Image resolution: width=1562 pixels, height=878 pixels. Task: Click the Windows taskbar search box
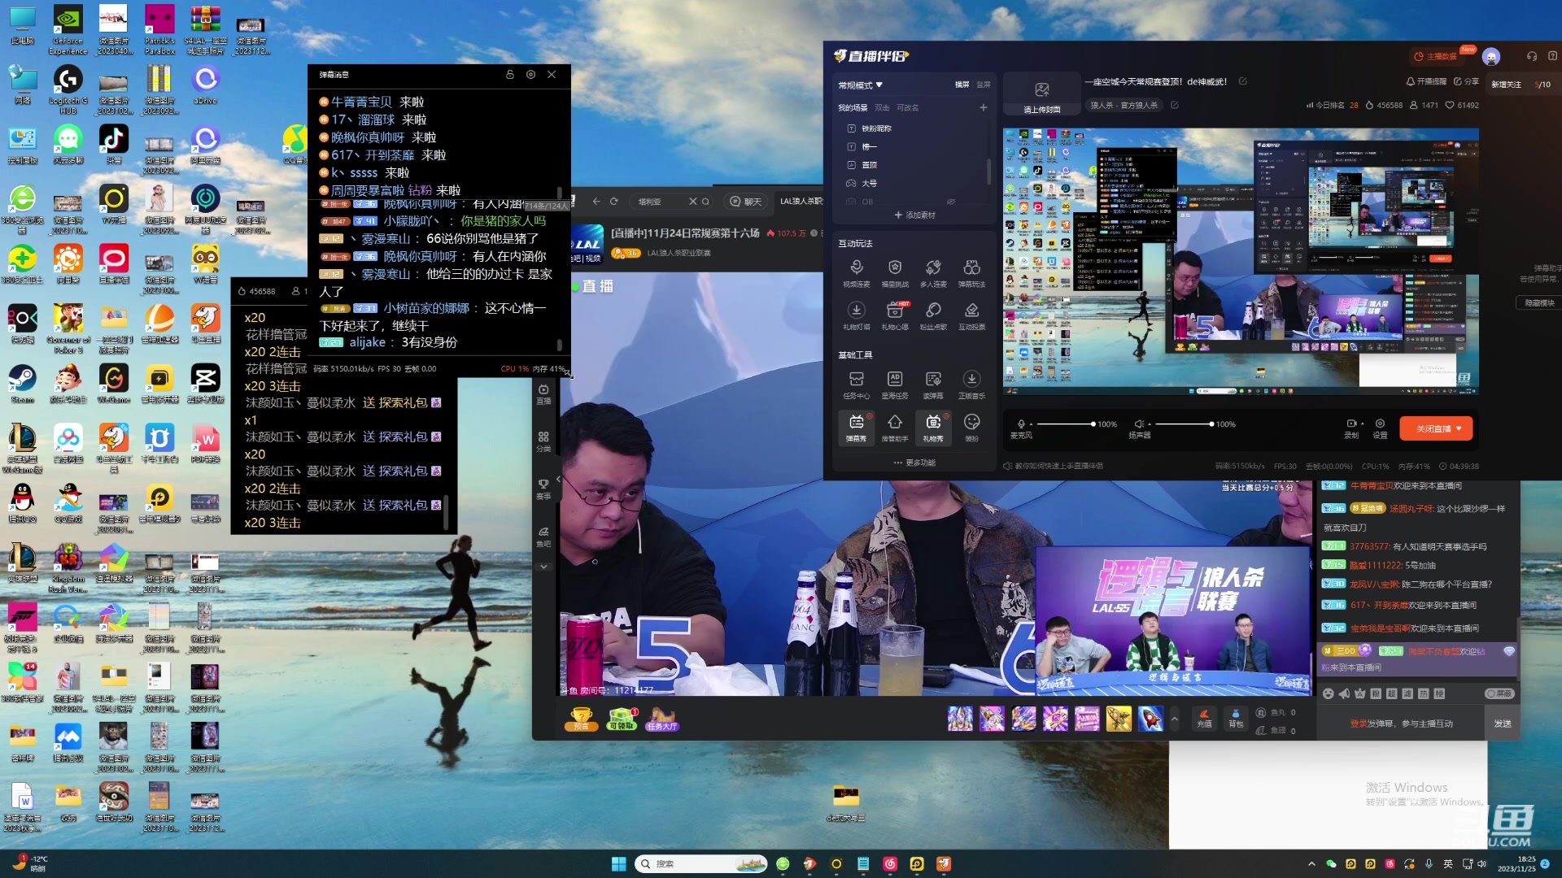tap(701, 863)
